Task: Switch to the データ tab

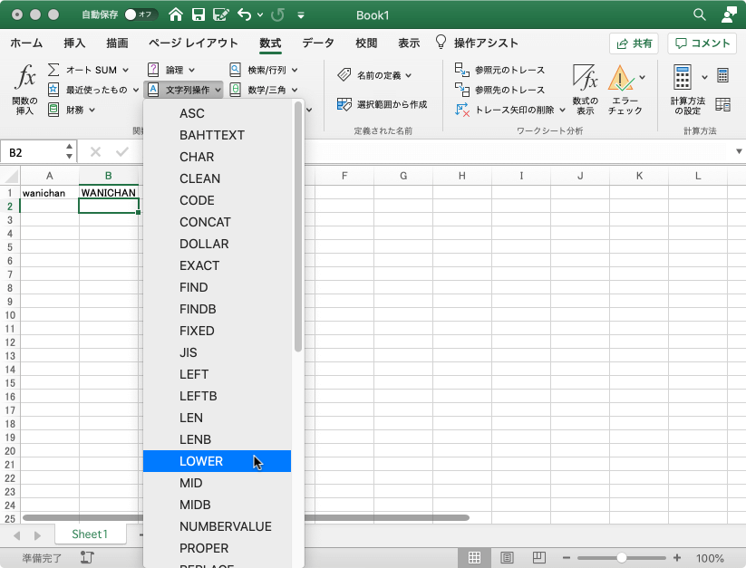Action: tap(318, 43)
